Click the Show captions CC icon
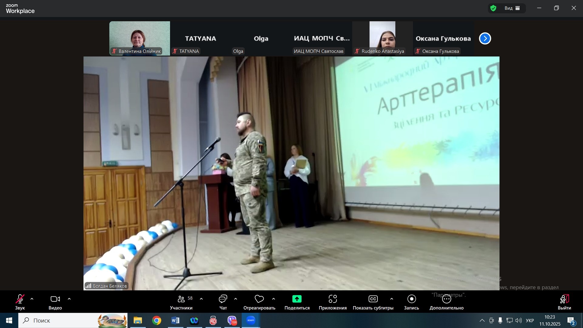583x328 pixels. pyautogui.click(x=373, y=299)
